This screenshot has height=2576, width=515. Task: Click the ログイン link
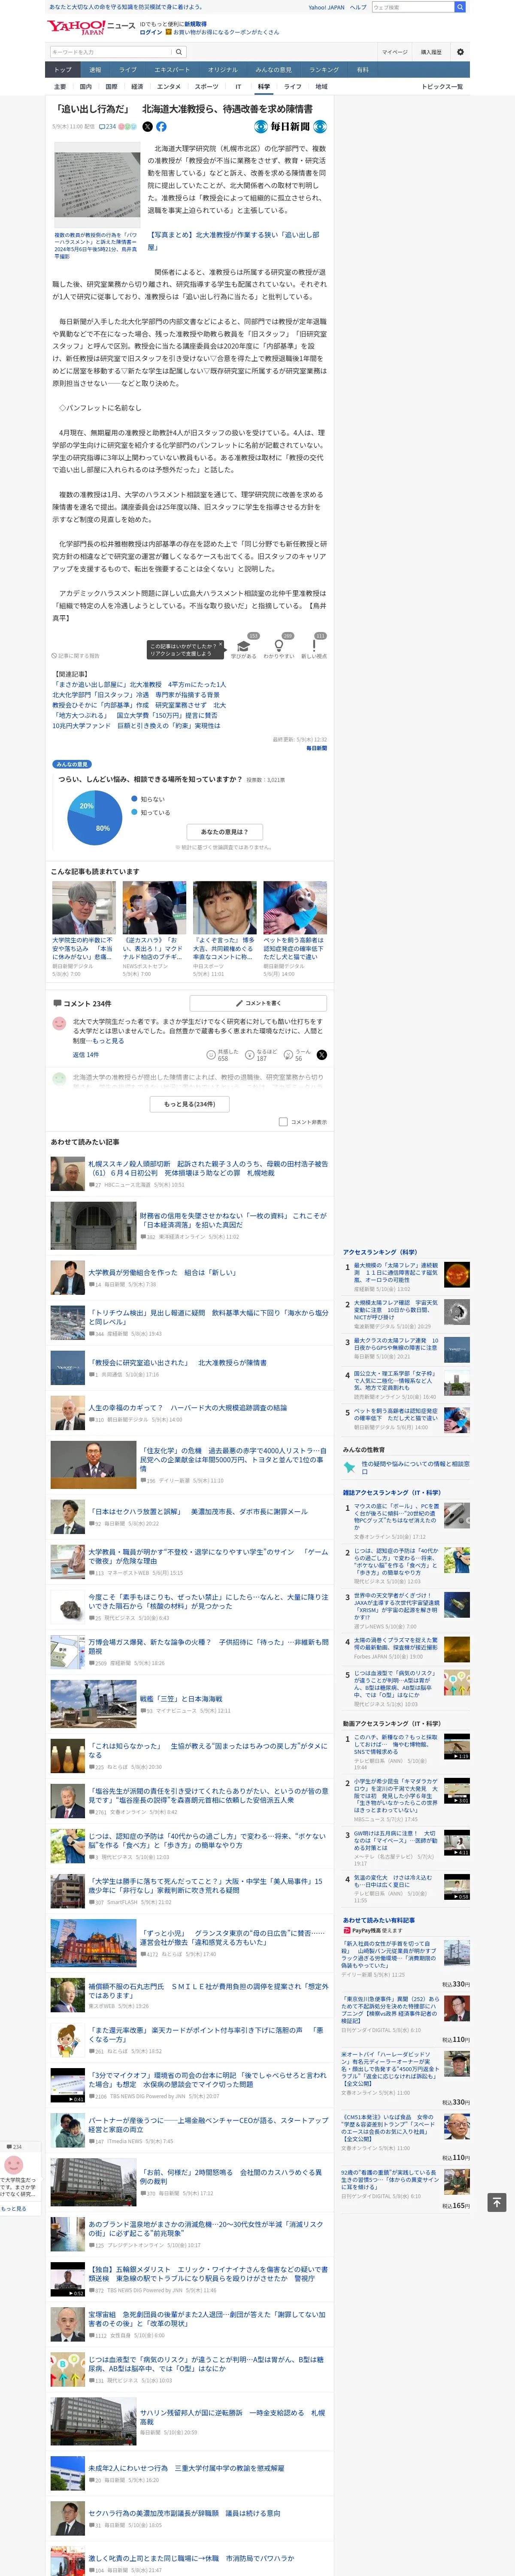(151, 32)
